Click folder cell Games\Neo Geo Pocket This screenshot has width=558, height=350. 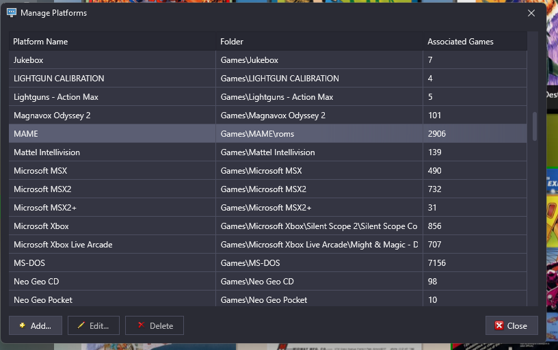pyautogui.click(x=319, y=299)
